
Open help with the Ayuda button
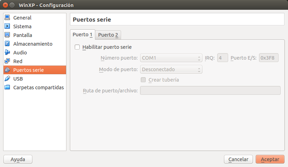[x=18, y=159]
